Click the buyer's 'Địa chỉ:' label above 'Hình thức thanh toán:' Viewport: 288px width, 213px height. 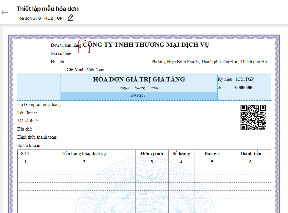(25, 129)
